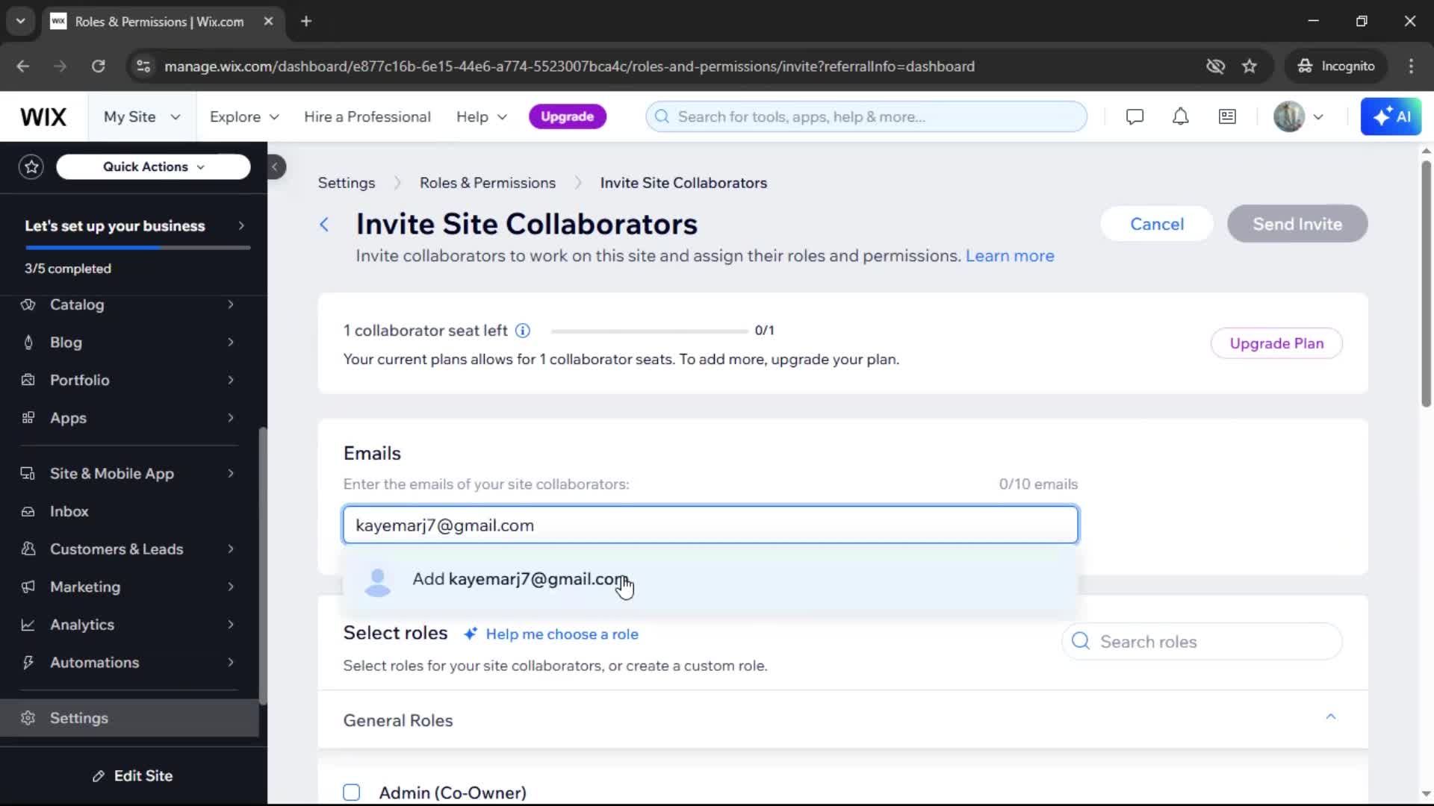This screenshot has width=1434, height=806.
Task: Open the notifications bell
Action: click(x=1180, y=116)
